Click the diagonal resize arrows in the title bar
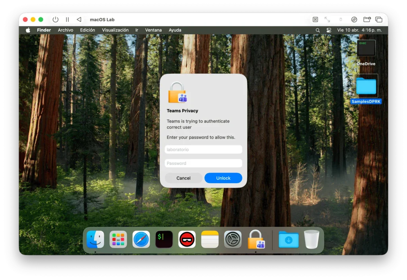Screen dimensions: 407x280 click(327, 19)
